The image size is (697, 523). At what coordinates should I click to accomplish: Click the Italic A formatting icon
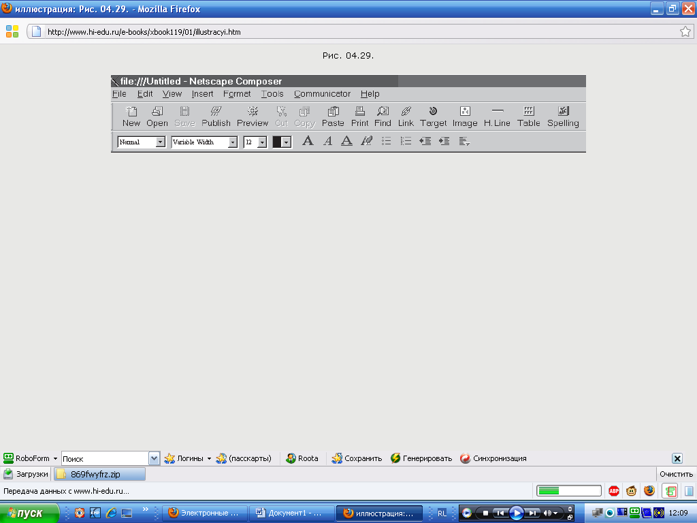click(327, 142)
